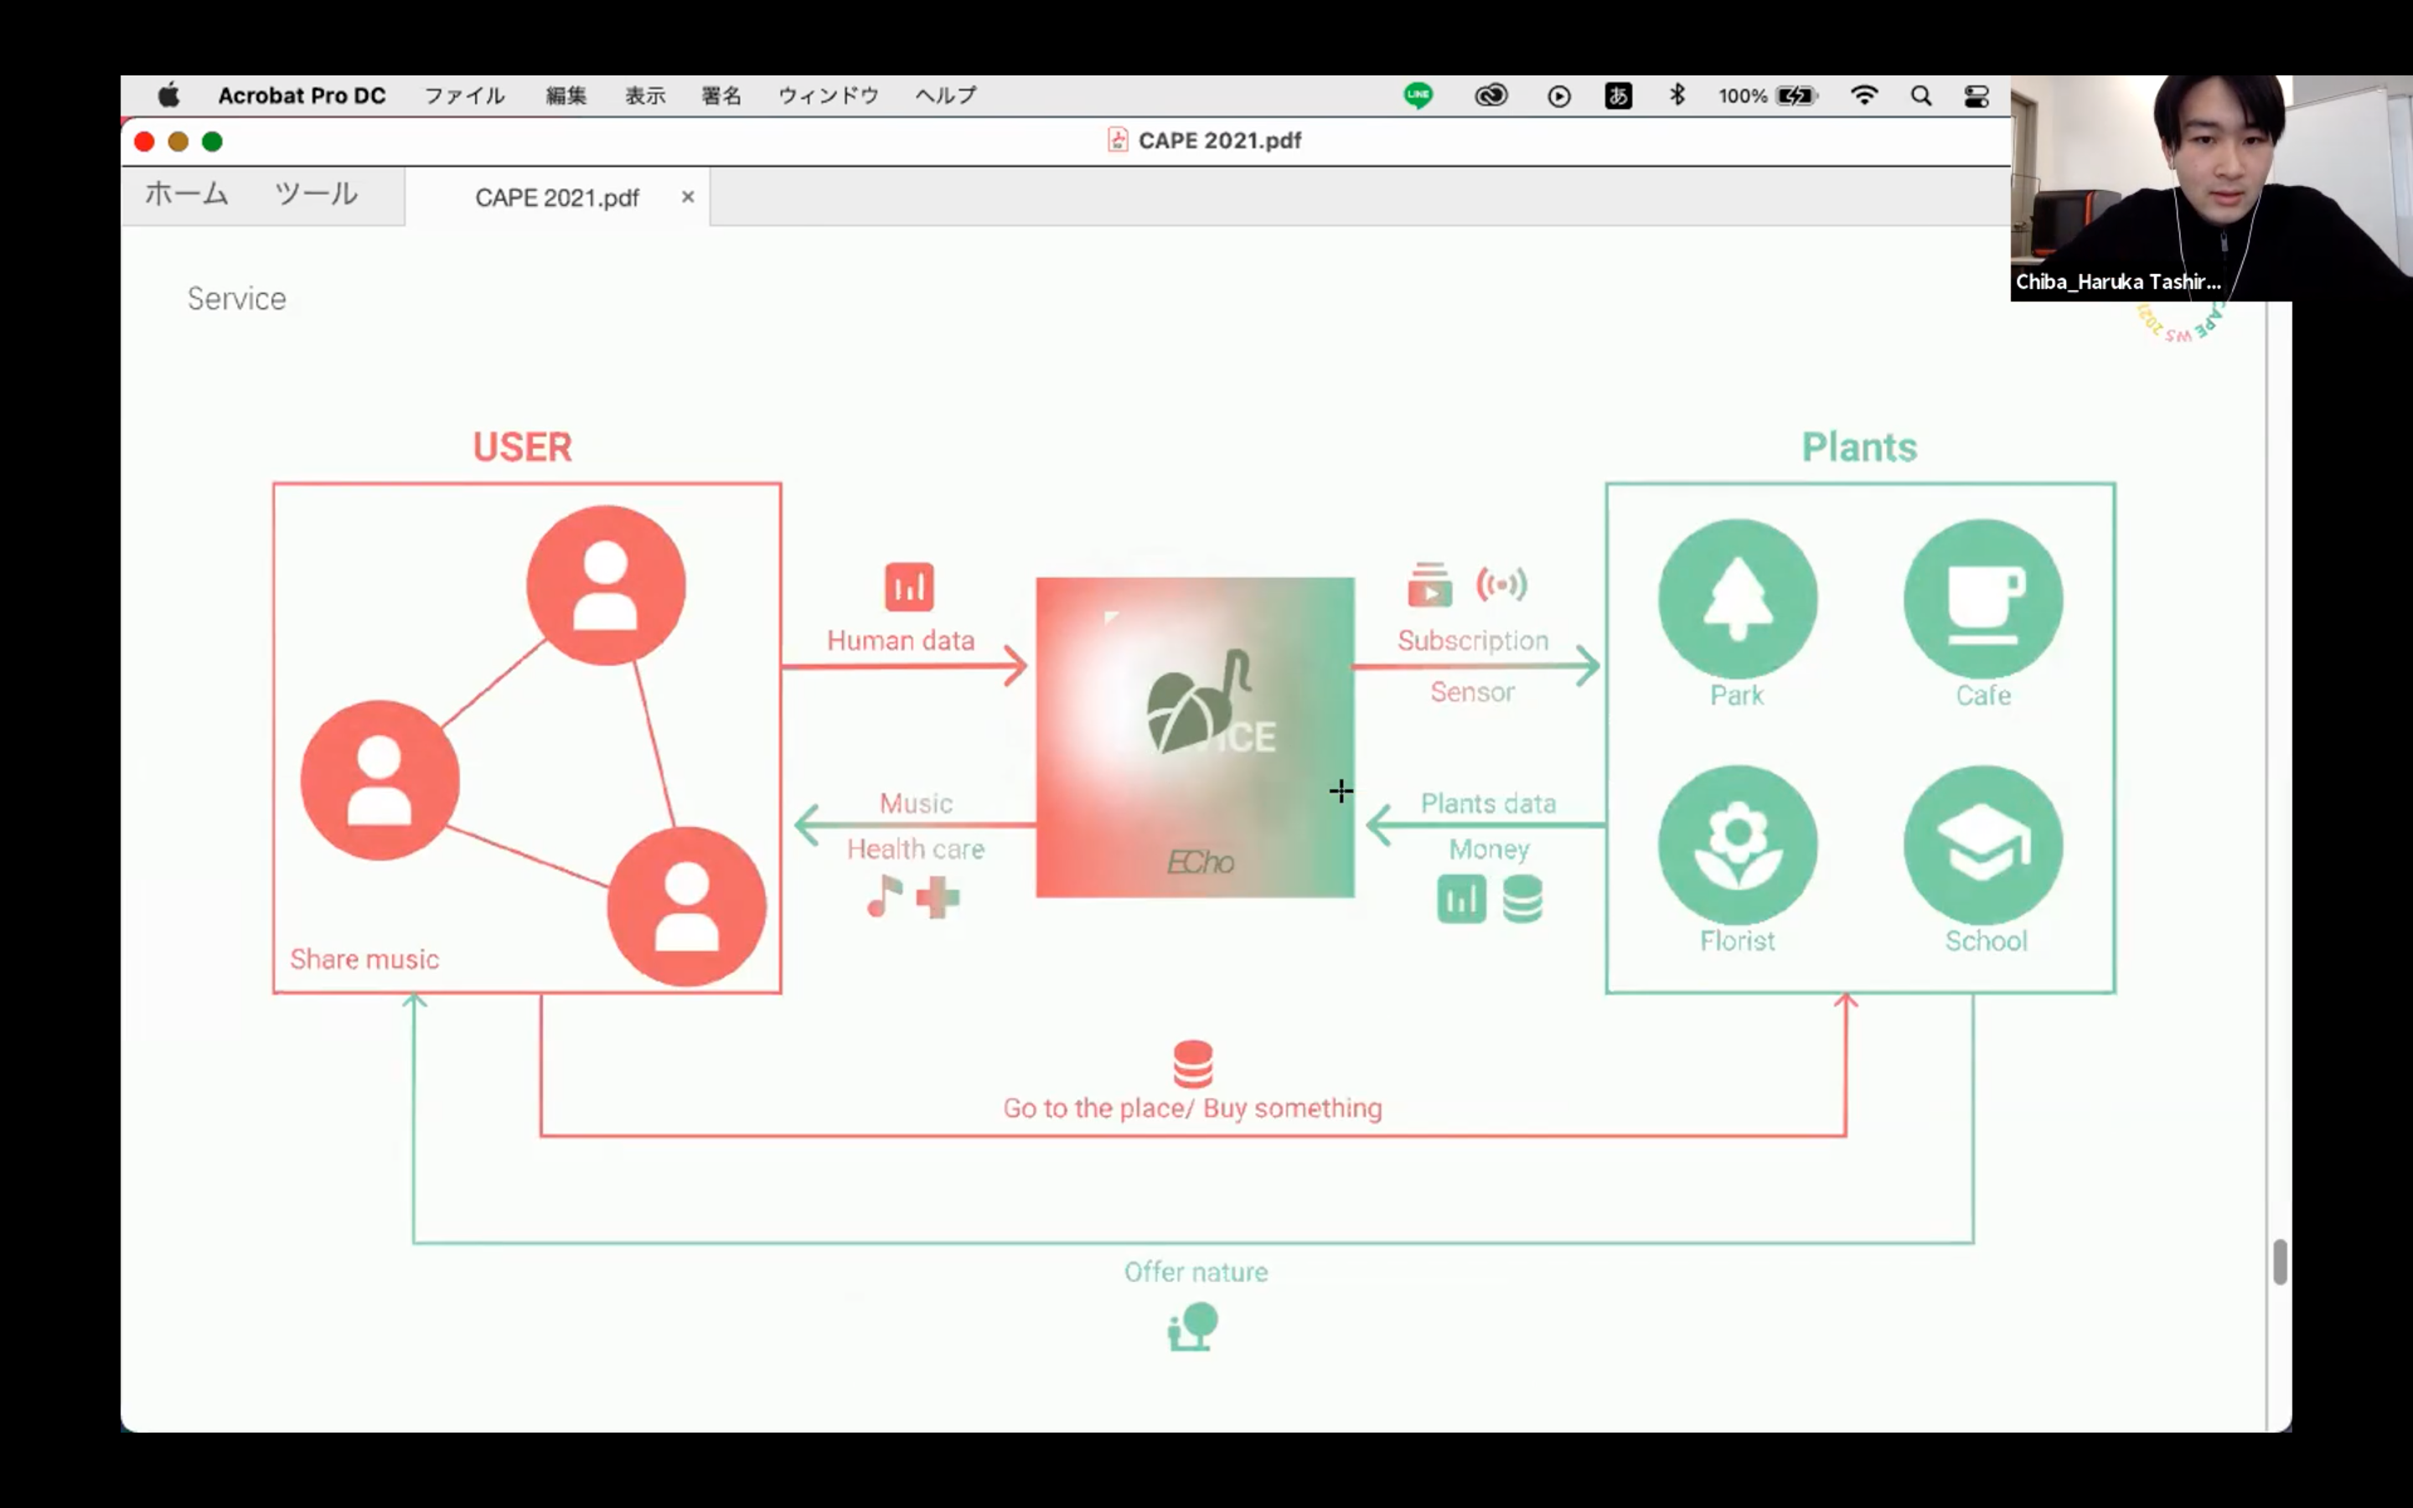Screen dimensions: 2413x1508
Task: Click the music note icon
Action: coord(883,896)
